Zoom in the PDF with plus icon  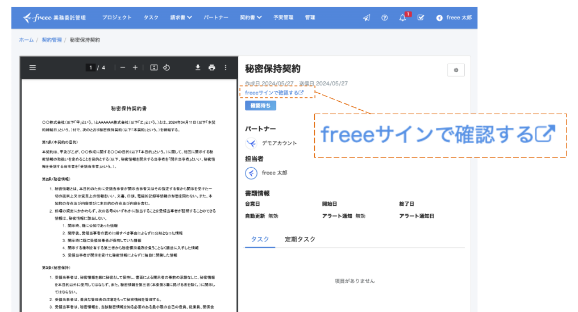pyautogui.click(x=135, y=68)
